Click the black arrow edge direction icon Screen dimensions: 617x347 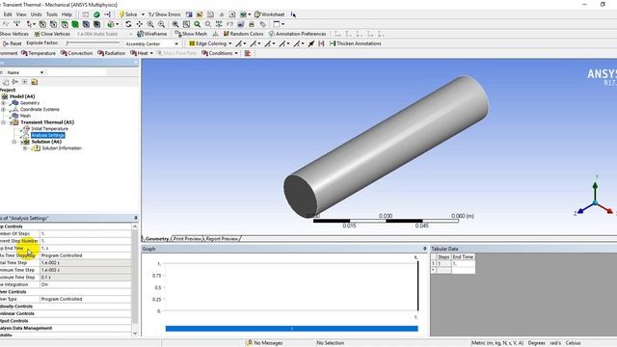[x=310, y=43]
